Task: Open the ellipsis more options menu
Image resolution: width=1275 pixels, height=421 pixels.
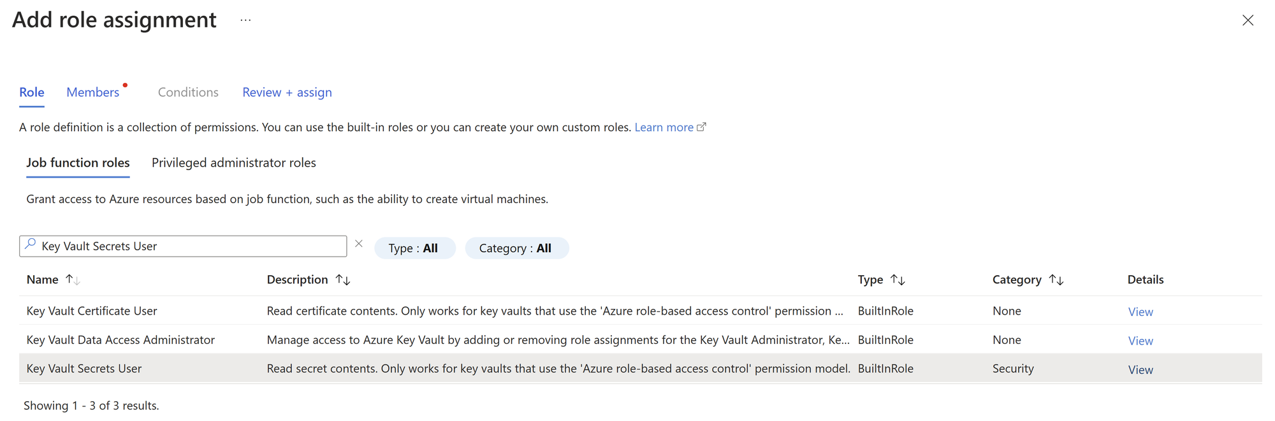Action: tap(245, 20)
